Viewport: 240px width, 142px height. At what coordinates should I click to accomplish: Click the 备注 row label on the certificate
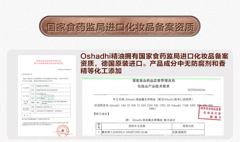pyautogui.click(x=26, y=115)
